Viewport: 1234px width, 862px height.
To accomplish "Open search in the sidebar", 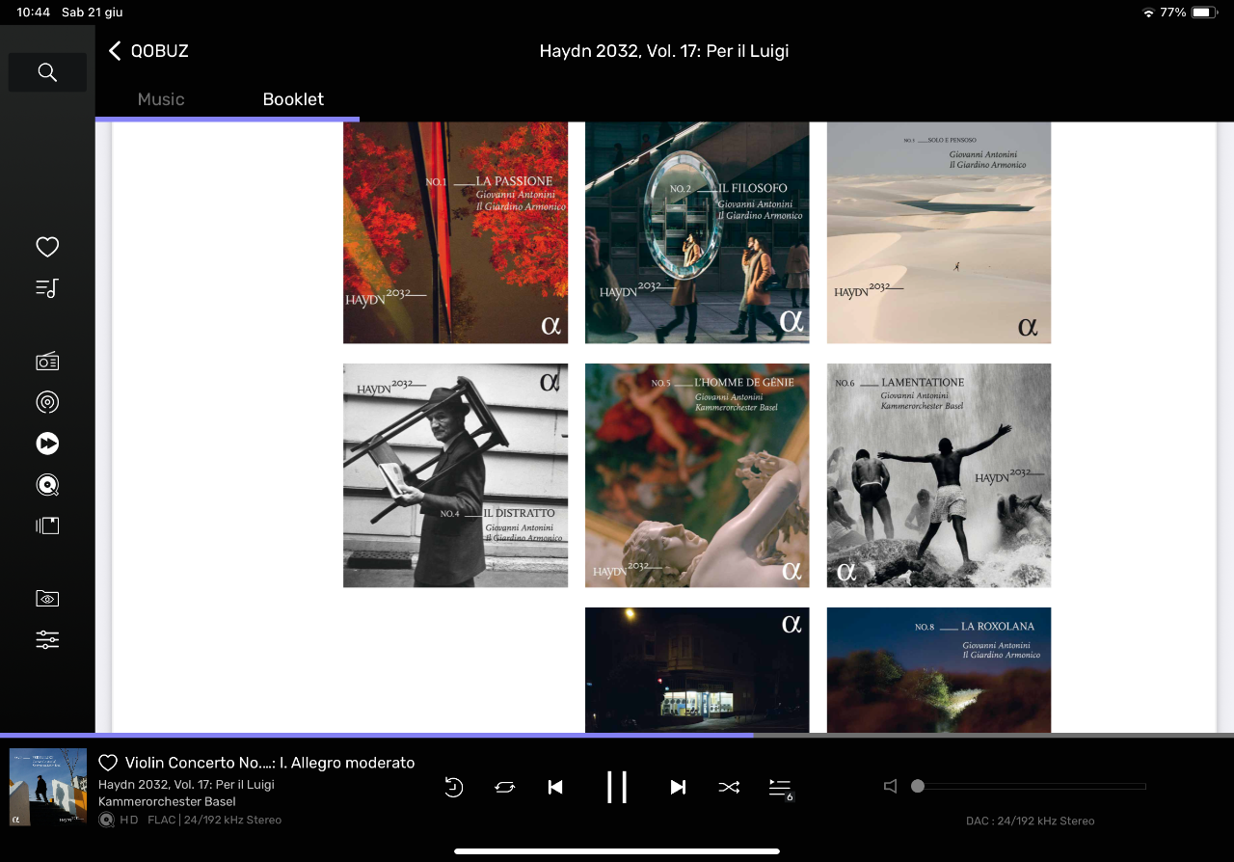I will pos(47,72).
